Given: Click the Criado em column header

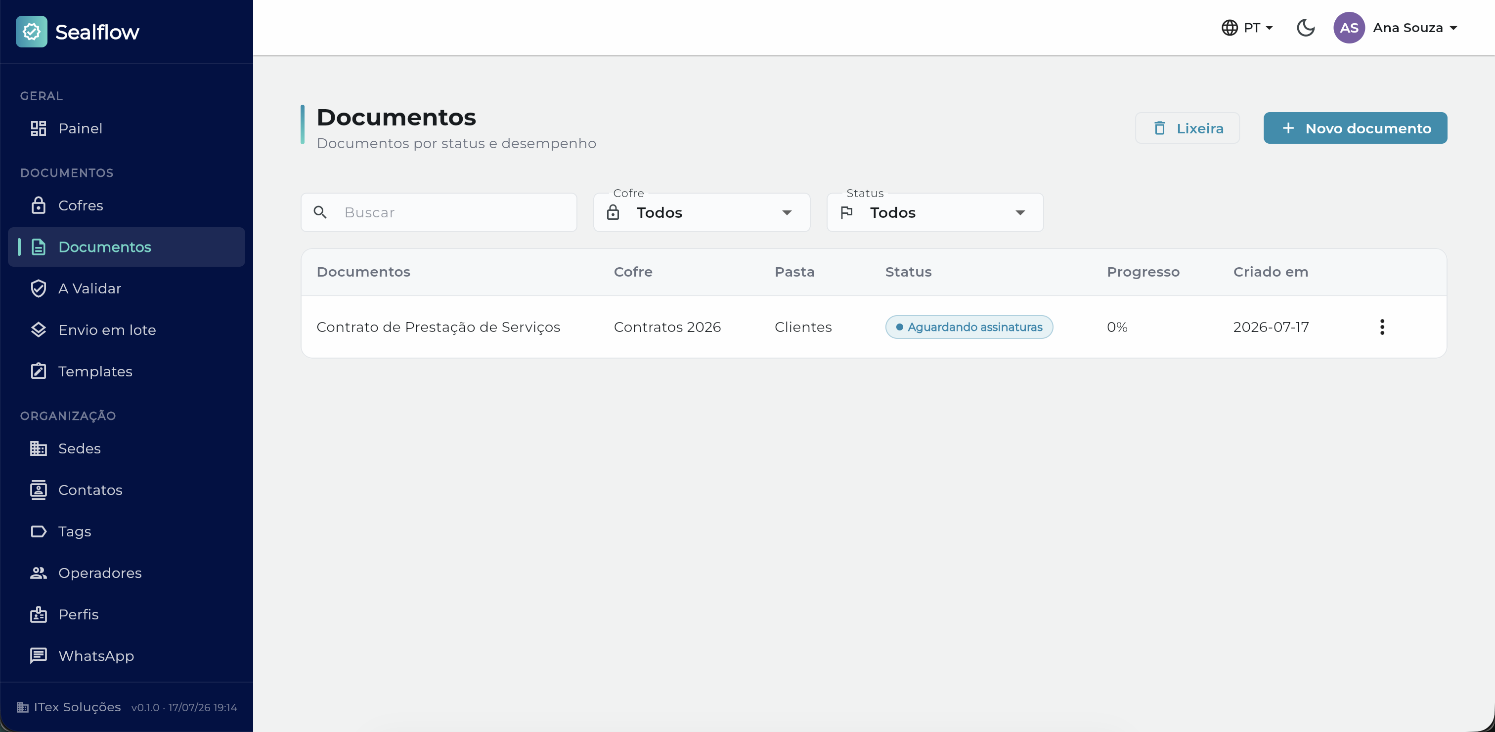Looking at the screenshot, I should (x=1271, y=272).
